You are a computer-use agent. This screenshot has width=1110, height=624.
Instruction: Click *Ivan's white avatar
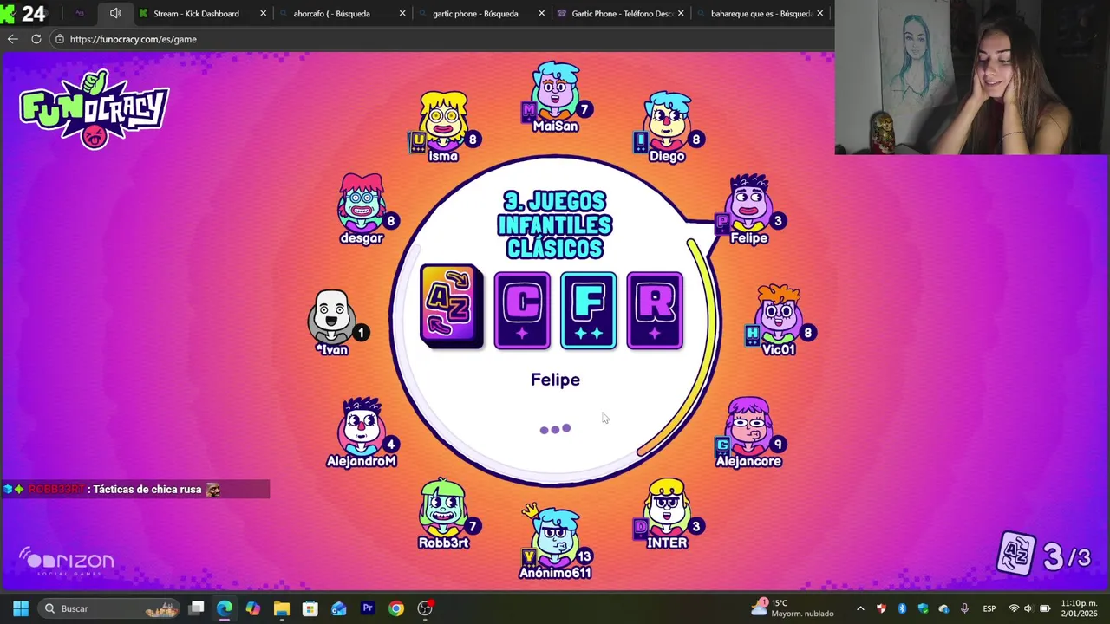331,316
